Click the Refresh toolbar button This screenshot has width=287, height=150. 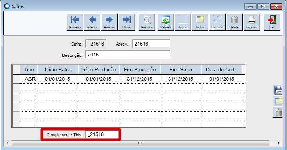[x=166, y=22]
